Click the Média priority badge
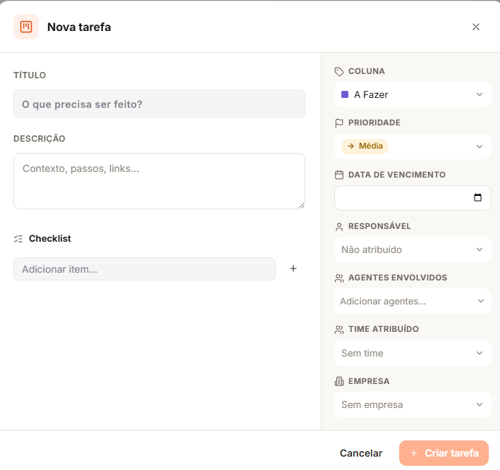Viewport: 500px width, 470px height. 365,147
